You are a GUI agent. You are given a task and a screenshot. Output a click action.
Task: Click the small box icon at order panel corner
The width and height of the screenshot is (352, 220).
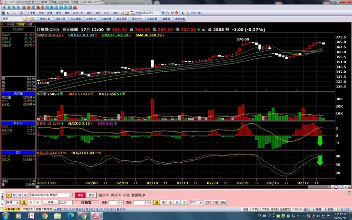(x=349, y=193)
